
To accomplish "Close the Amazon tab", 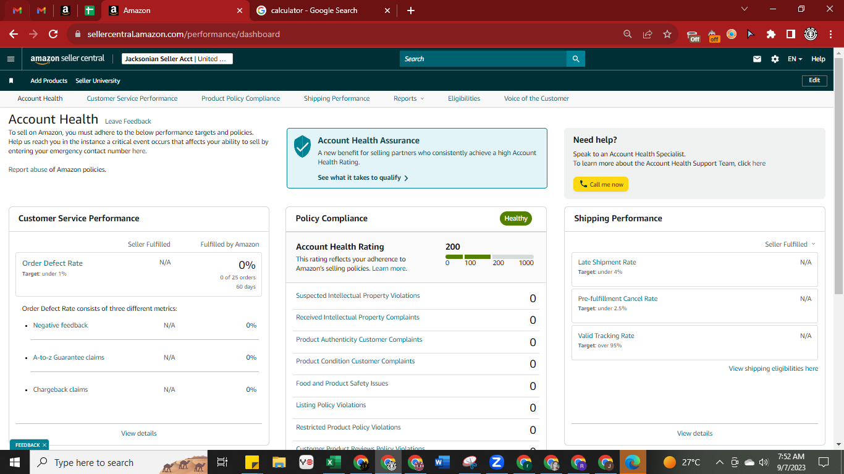I will (240, 11).
